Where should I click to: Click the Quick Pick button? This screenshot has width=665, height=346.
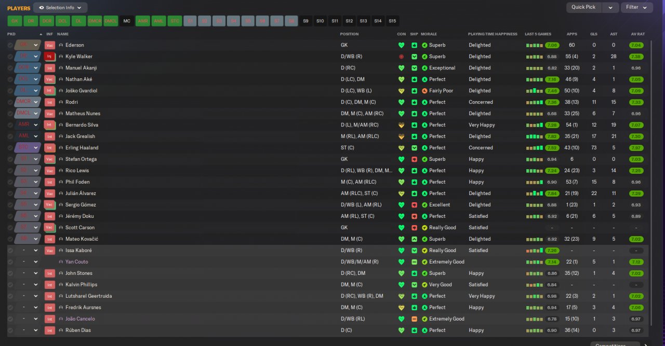584,7
